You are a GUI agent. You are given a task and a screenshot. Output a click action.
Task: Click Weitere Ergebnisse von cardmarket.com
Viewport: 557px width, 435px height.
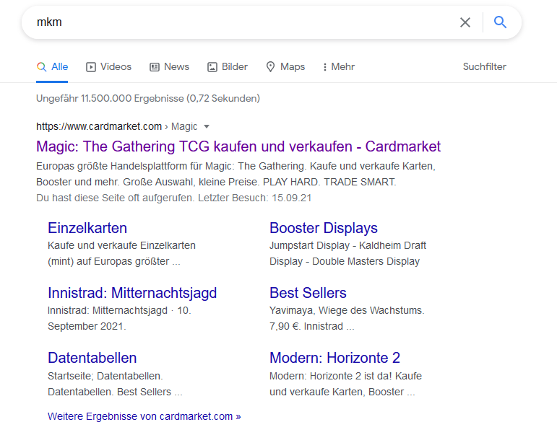tap(144, 416)
